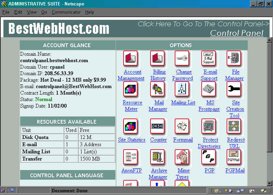
Task: Open the Account Management book icon
Action: click(x=130, y=58)
